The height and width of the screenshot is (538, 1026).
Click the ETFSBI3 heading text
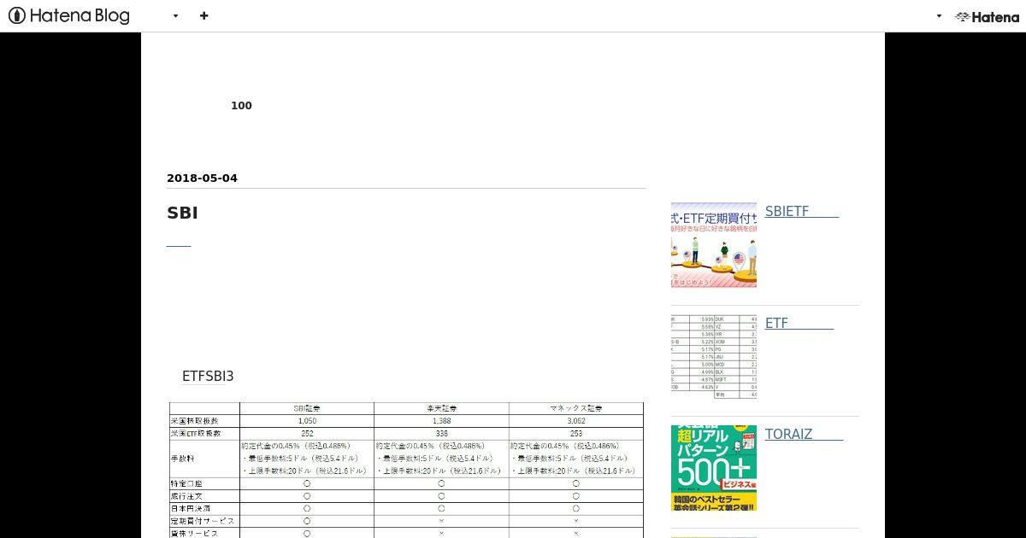click(208, 377)
